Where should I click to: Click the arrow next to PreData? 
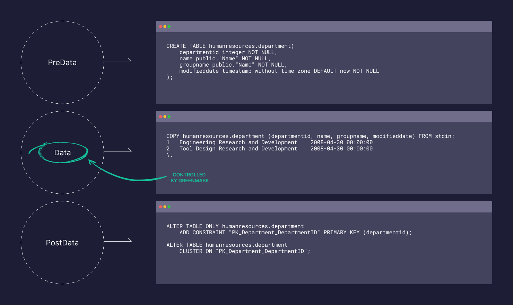pyautogui.click(x=118, y=61)
